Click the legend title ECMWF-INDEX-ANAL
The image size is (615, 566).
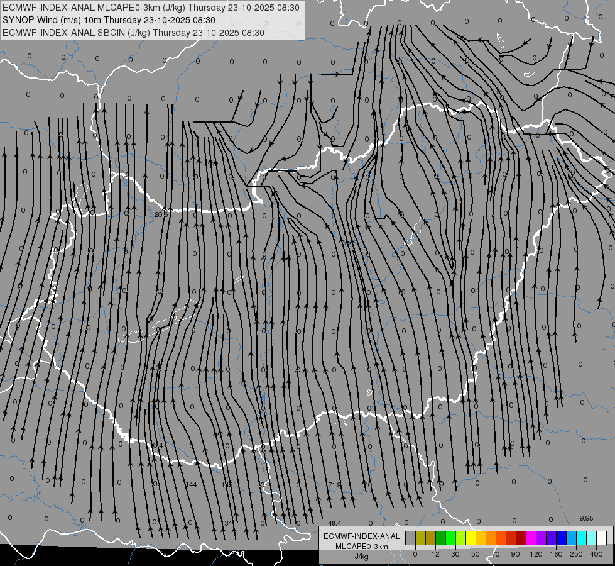pyautogui.click(x=362, y=536)
